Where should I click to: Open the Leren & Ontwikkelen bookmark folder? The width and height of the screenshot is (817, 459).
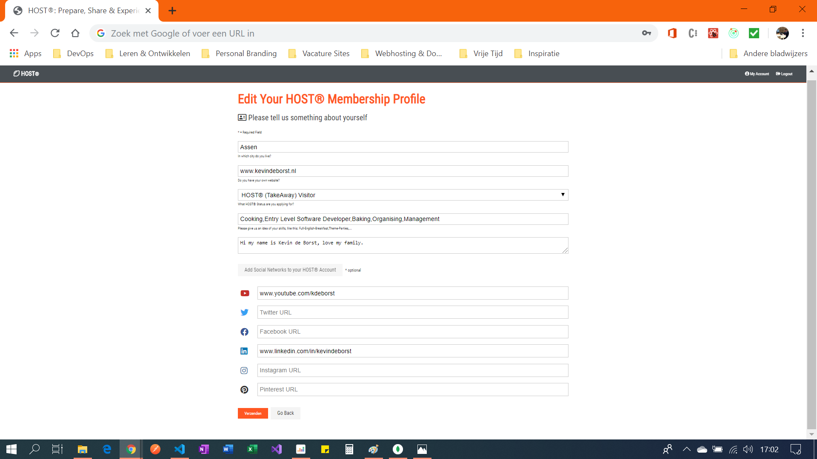[148, 54]
